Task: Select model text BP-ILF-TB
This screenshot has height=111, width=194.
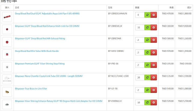Action: (113, 89)
